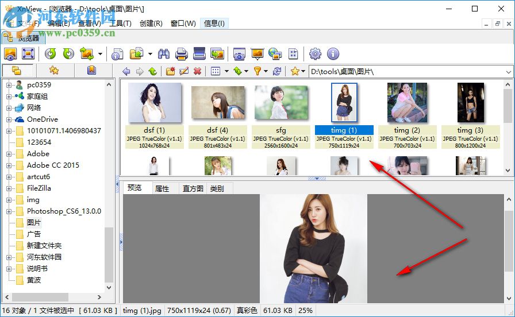Open the 窗口(W) menu
This screenshot has width=515, height=317.
183,24
